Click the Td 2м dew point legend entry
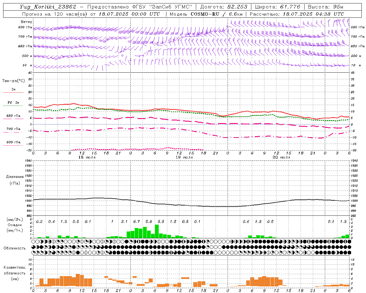The height and width of the screenshot is (293, 366). click(x=13, y=102)
